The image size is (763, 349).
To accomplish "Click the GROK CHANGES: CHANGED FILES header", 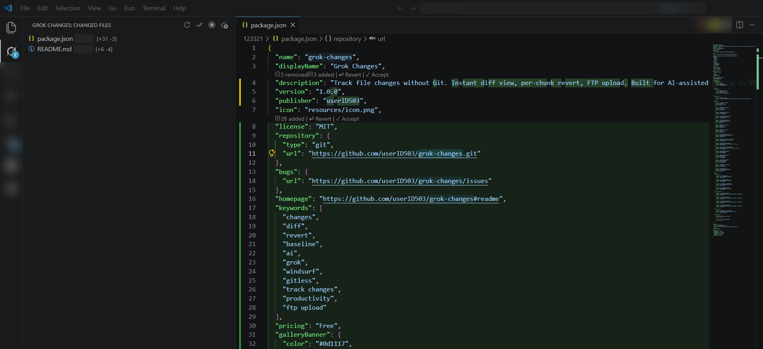I will tap(72, 25).
